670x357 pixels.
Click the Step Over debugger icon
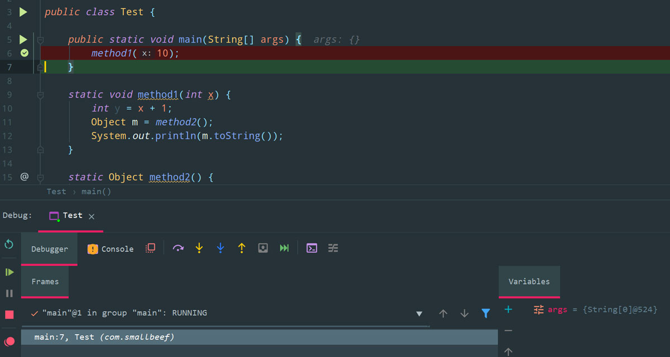(178, 248)
